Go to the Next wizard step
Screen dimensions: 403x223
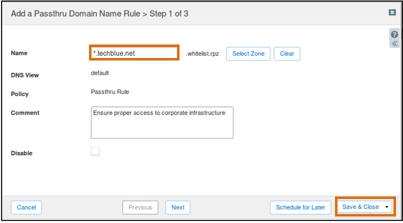click(x=178, y=207)
